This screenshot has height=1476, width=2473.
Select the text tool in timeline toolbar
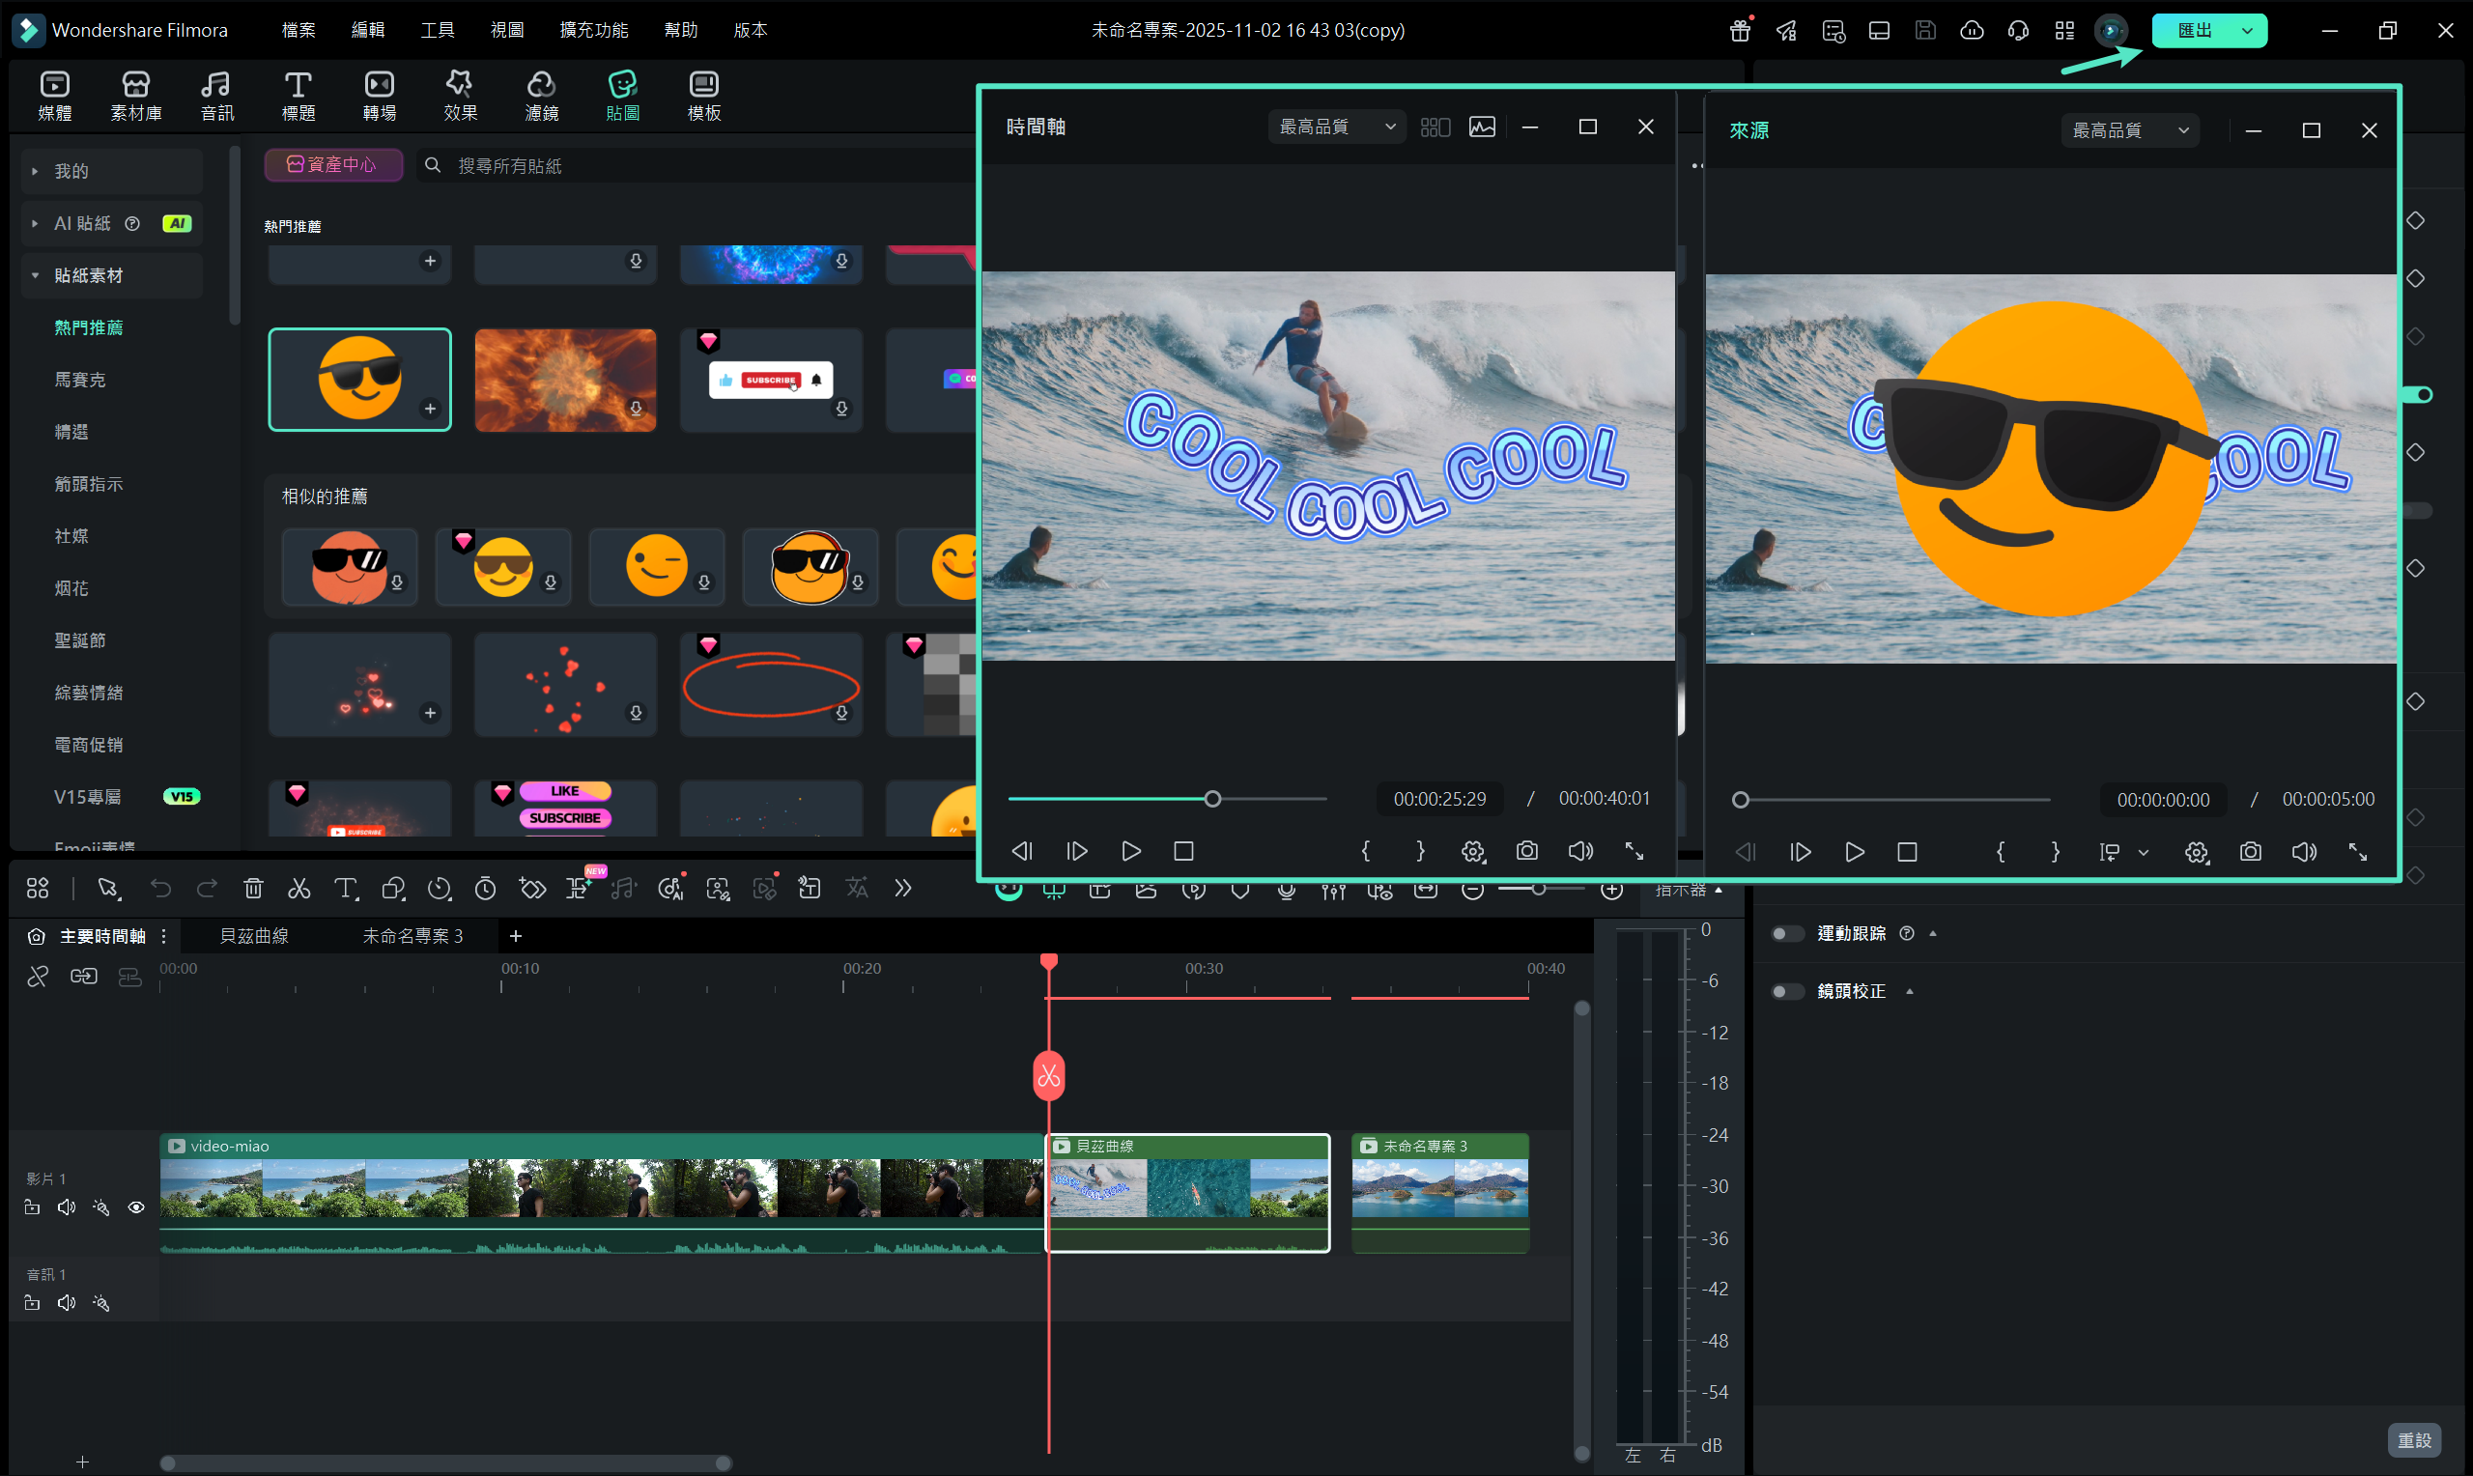(345, 888)
